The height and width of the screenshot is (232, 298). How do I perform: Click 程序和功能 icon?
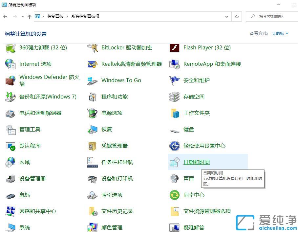[x=93, y=97]
